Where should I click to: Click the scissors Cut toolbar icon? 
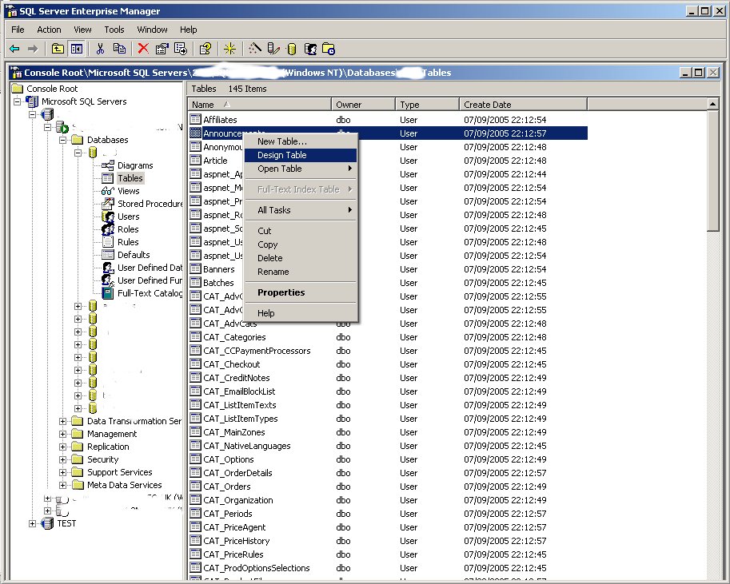(x=100, y=49)
